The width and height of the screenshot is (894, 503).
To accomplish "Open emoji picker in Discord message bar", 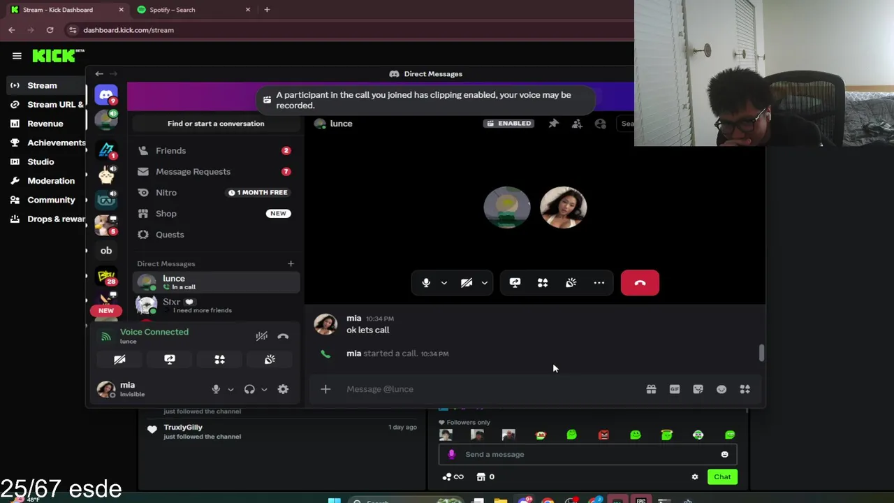I will pos(721,389).
